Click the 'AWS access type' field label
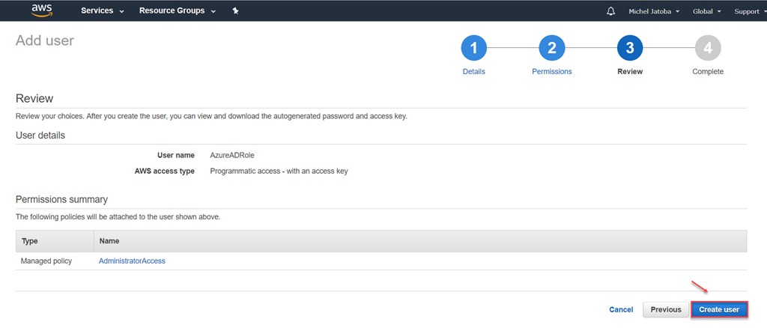 [164, 171]
